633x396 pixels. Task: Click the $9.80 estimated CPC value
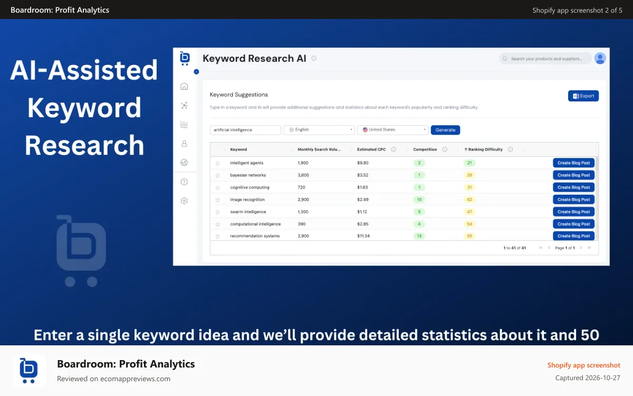click(362, 163)
